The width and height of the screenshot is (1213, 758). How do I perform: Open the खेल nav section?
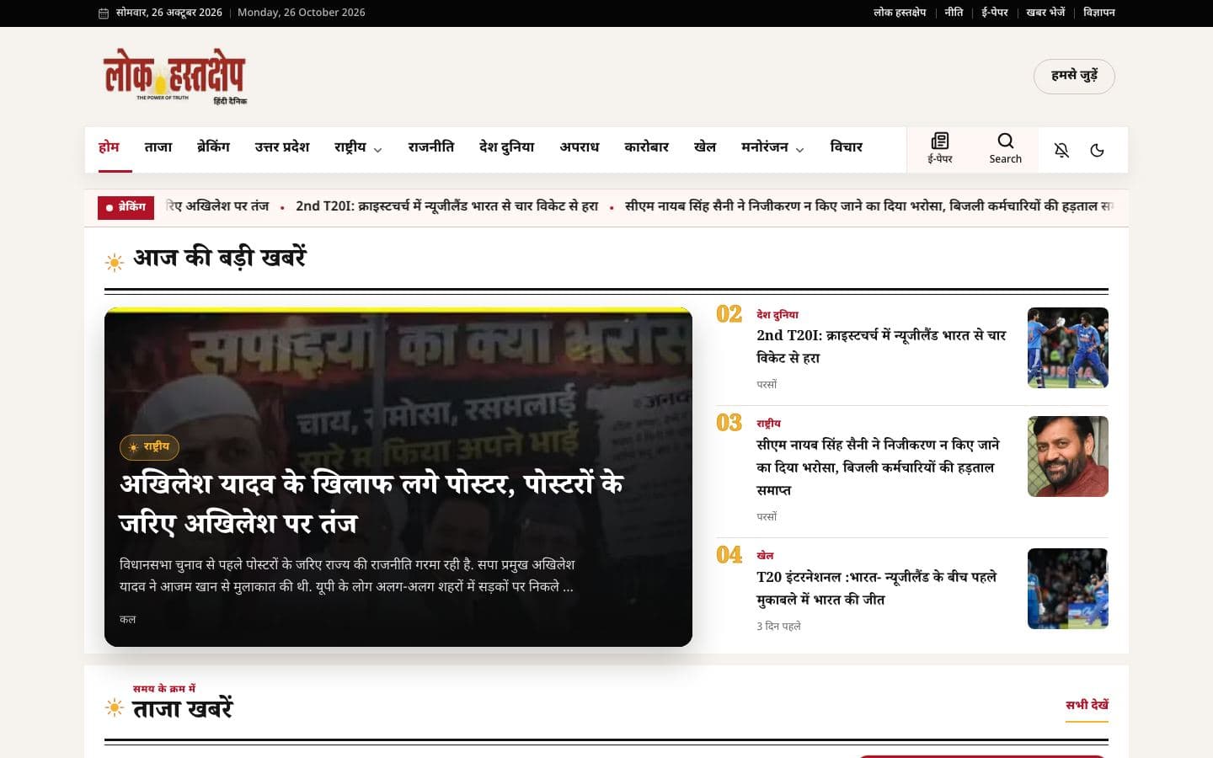704,147
